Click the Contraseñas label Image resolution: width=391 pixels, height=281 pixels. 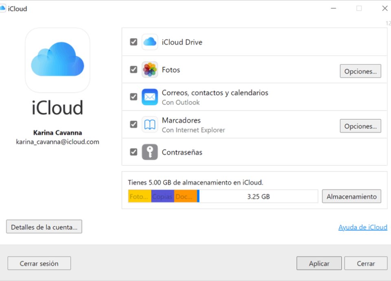point(182,152)
